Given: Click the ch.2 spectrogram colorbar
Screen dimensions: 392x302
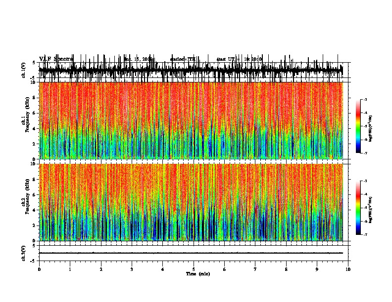Looking at the screenshot, I should 358,208.
